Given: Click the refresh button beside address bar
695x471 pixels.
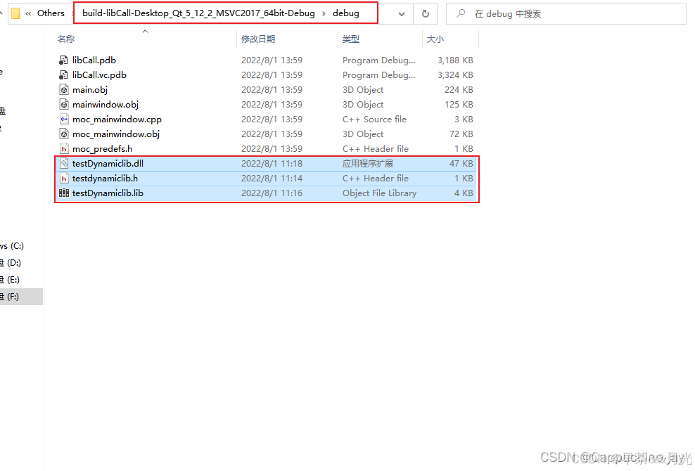Looking at the screenshot, I should (425, 14).
